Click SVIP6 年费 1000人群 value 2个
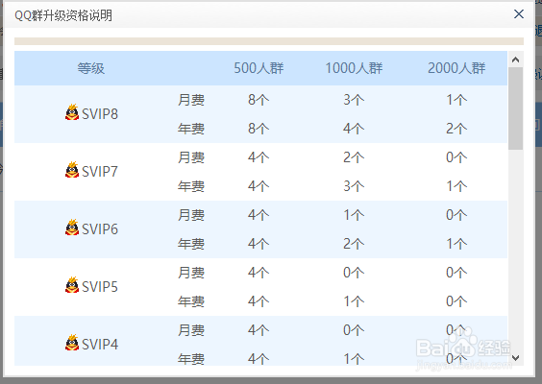 354,244
